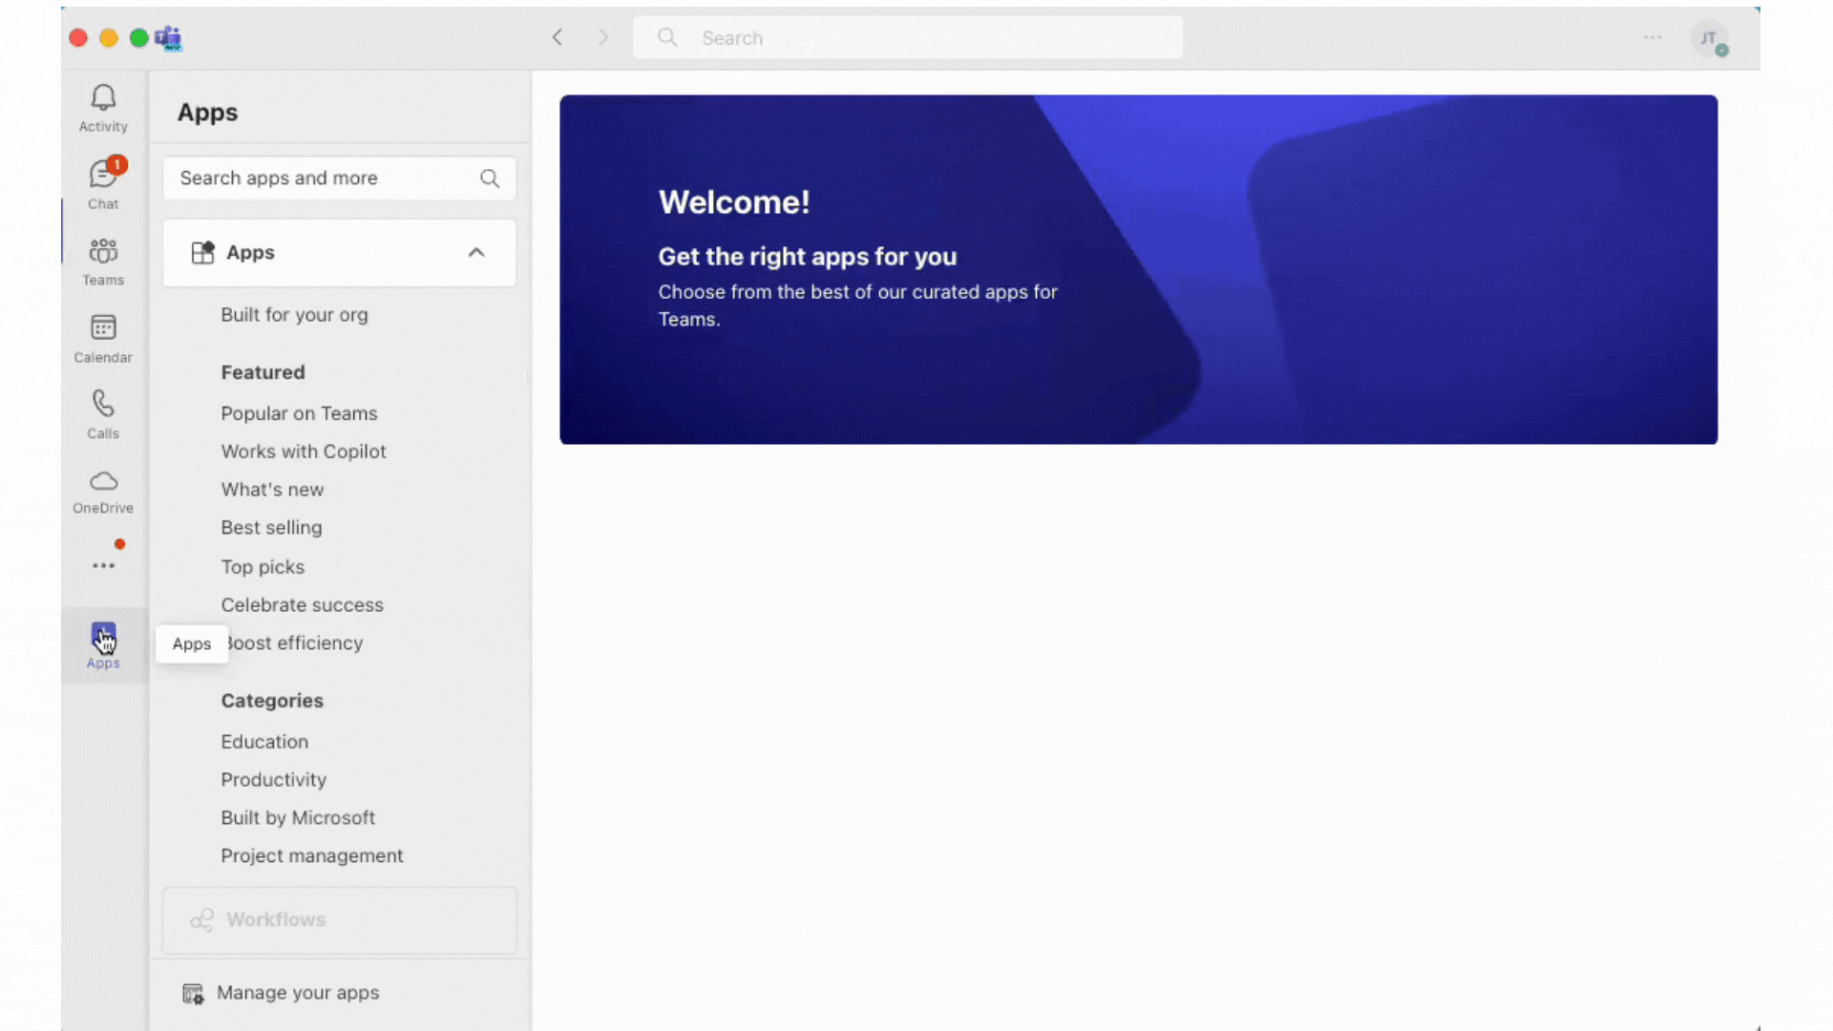Click the forward navigation arrow

[603, 37]
